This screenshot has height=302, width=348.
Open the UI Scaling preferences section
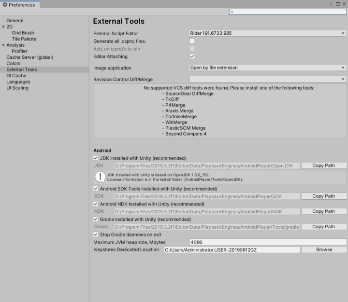(17, 88)
